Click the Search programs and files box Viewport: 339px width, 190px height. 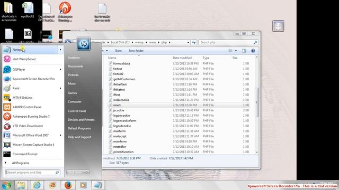tap(32, 173)
